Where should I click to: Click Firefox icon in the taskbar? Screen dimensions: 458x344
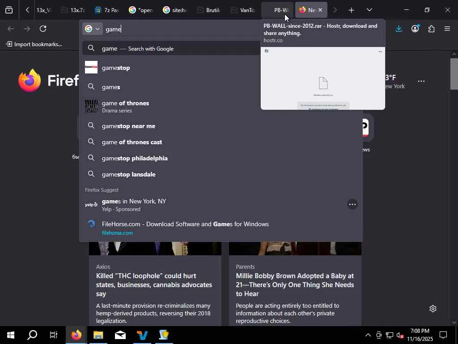pos(76,335)
